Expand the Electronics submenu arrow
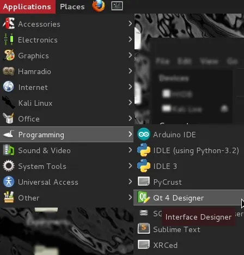This screenshot has height=255, width=244. (130, 39)
